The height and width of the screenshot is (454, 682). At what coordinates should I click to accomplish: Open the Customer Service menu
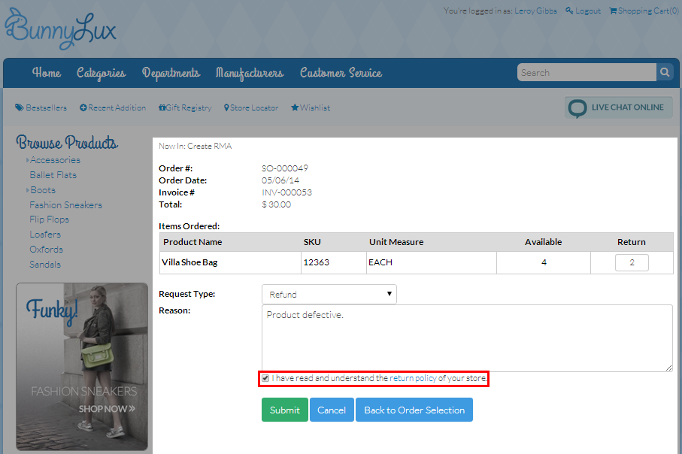tap(341, 73)
